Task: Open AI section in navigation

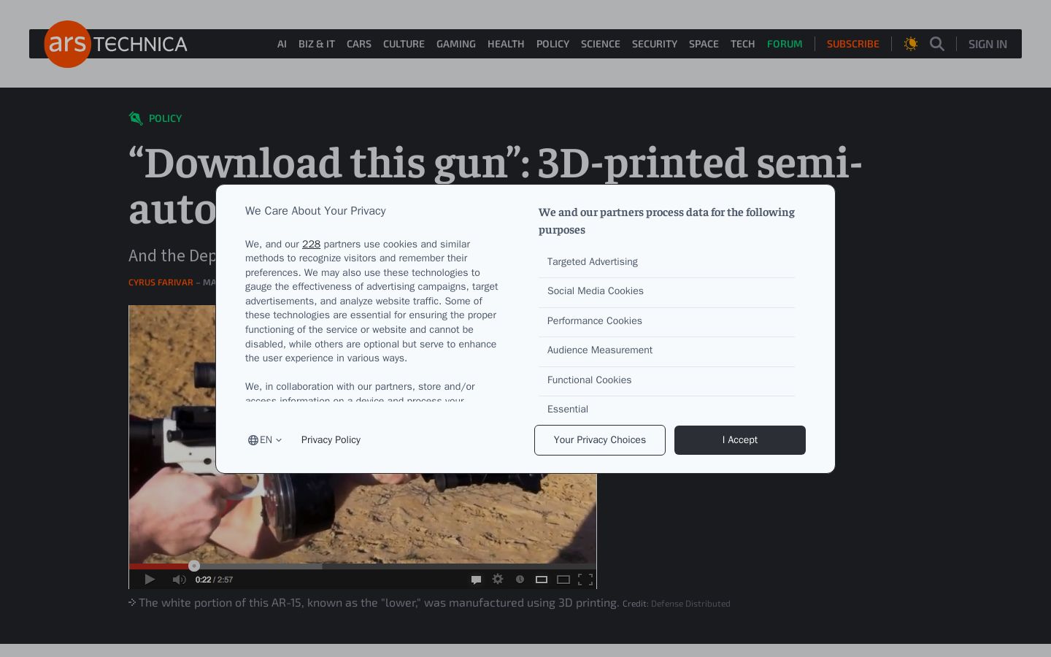Action: 282,44
